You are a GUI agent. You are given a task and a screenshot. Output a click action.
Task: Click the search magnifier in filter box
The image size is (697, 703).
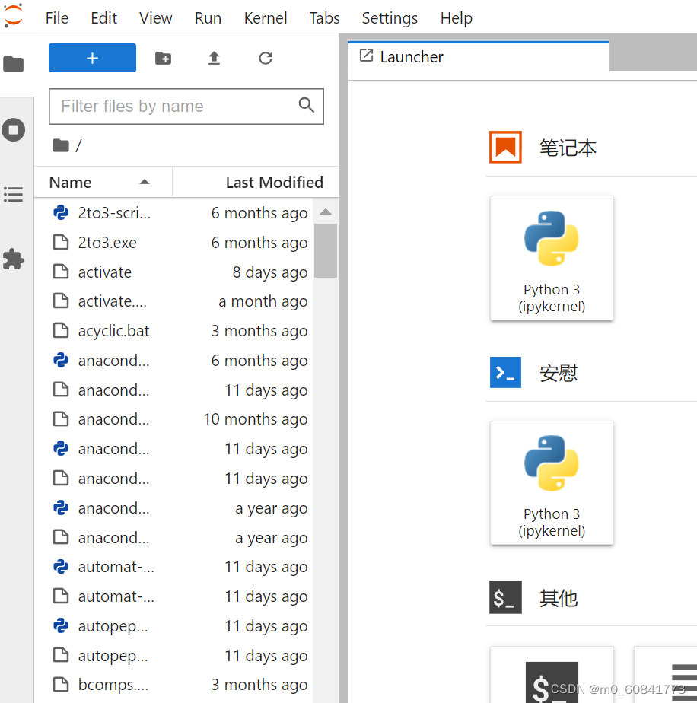(x=307, y=105)
